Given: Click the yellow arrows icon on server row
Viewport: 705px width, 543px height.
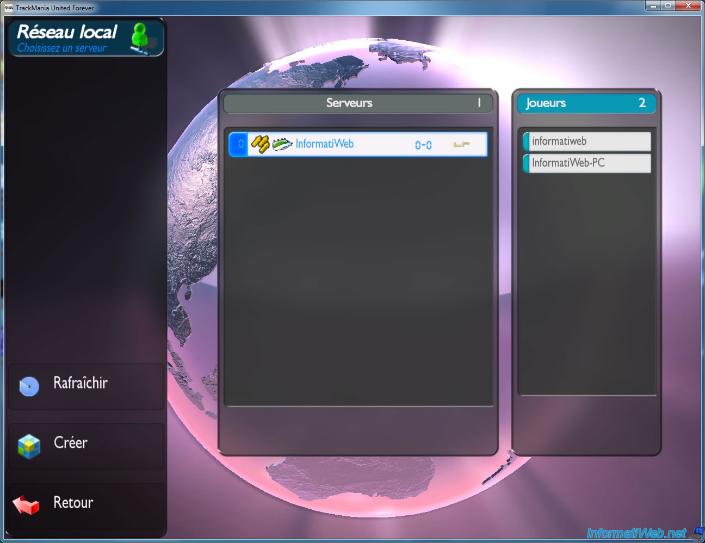Looking at the screenshot, I should click(260, 144).
